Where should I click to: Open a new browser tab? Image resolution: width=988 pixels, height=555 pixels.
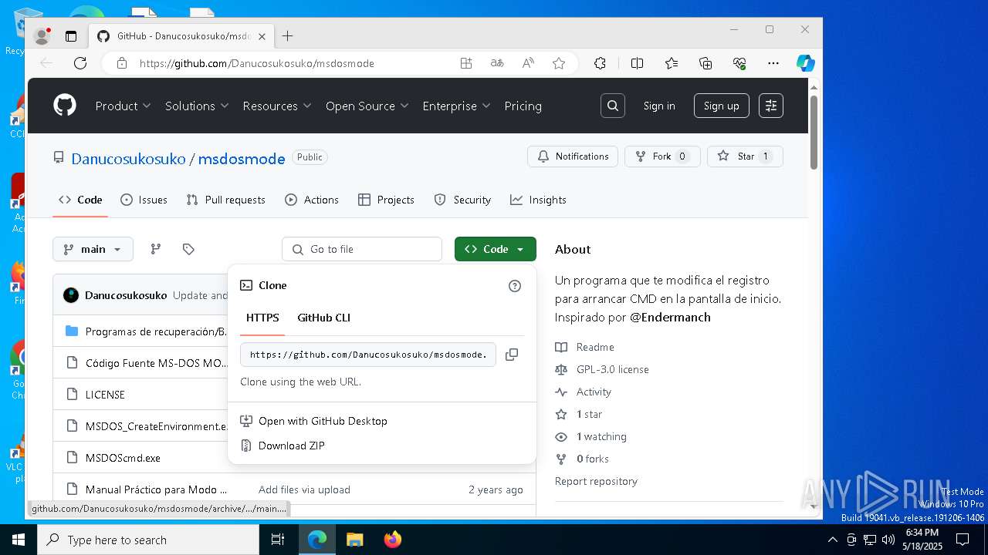tap(288, 36)
